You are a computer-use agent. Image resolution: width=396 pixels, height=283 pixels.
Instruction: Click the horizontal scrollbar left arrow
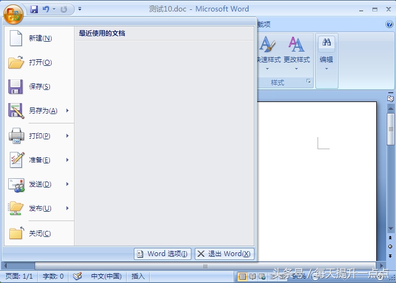[x=5, y=266]
